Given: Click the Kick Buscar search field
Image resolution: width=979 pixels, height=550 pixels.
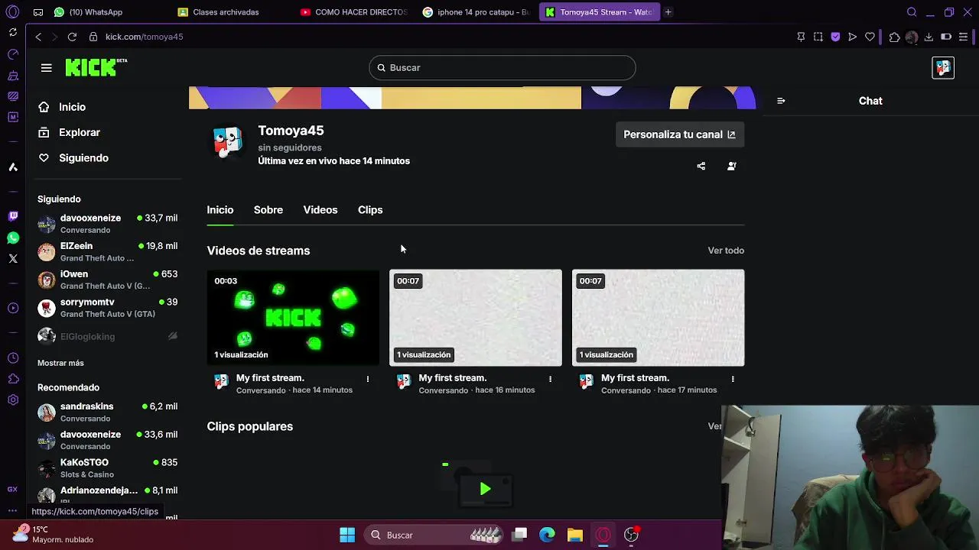Looking at the screenshot, I should pyautogui.click(x=503, y=68).
